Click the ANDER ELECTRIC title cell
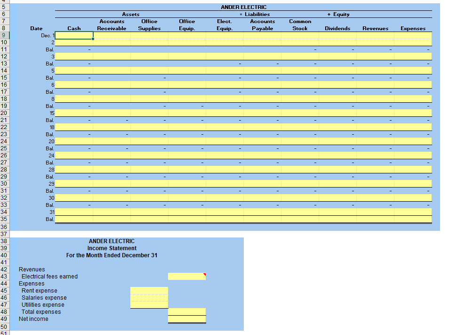The width and height of the screenshot is (457, 335). (243, 7)
